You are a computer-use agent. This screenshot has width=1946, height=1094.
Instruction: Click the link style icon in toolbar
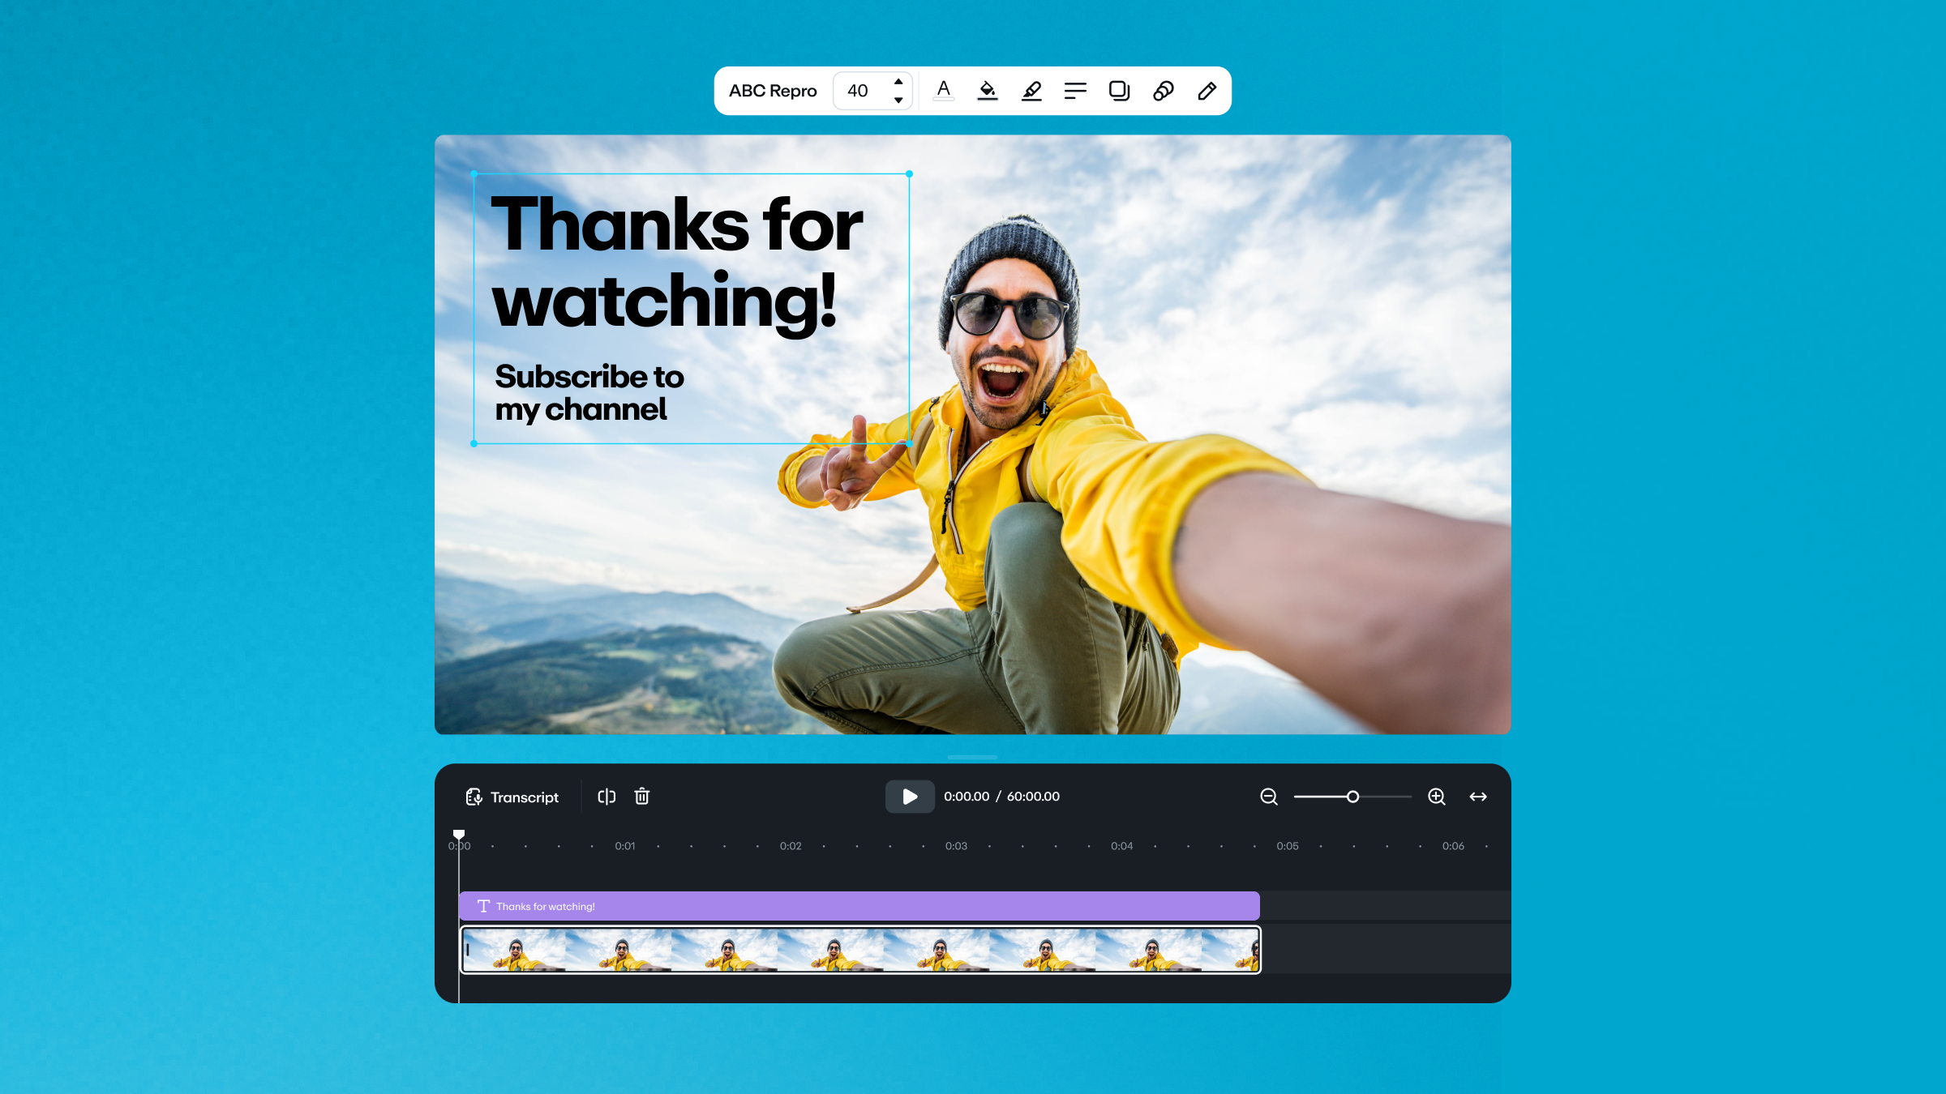click(x=1163, y=90)
